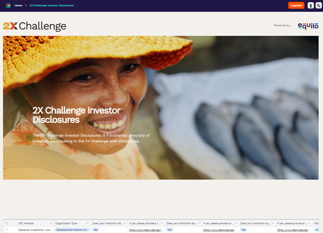323x233 pixels.
Task: Open the first 'Does your institution dis...' column menu
Action: (x=125, y=223)
